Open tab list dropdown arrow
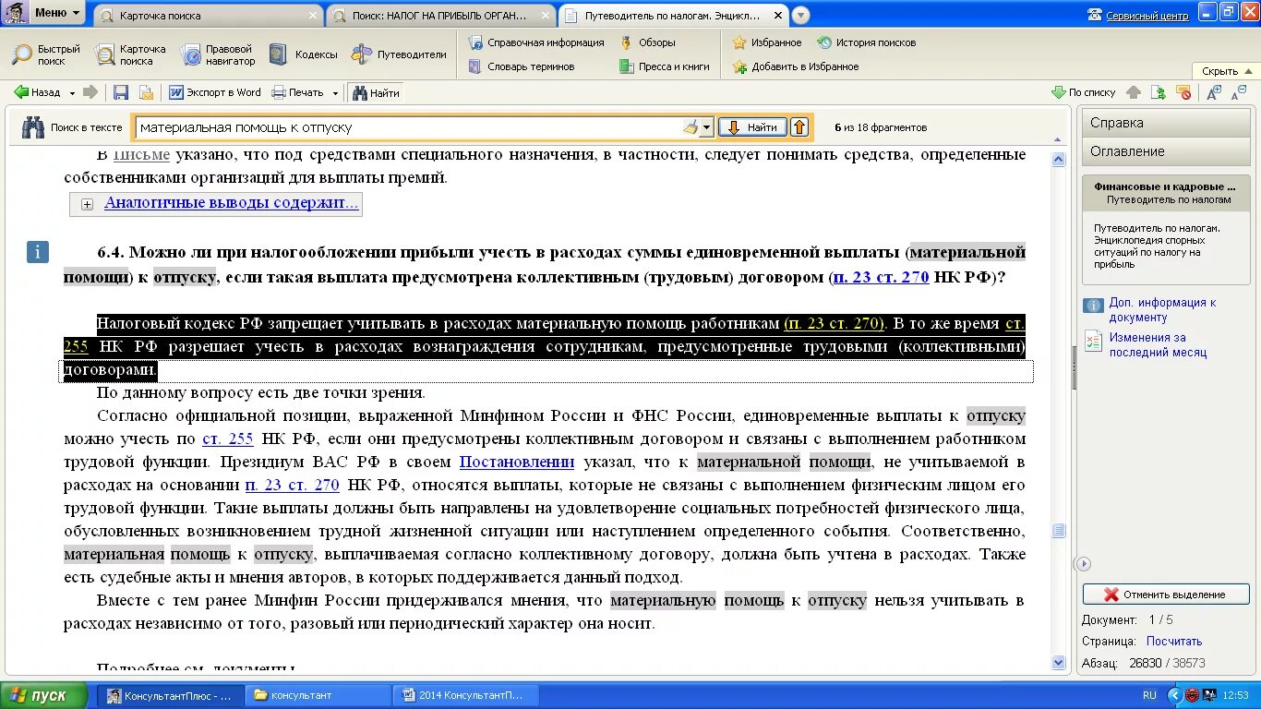This screenshot has height=709, width=1261. pos(800,16)
